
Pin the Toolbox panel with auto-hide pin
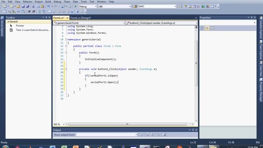(x=46, y=17)
